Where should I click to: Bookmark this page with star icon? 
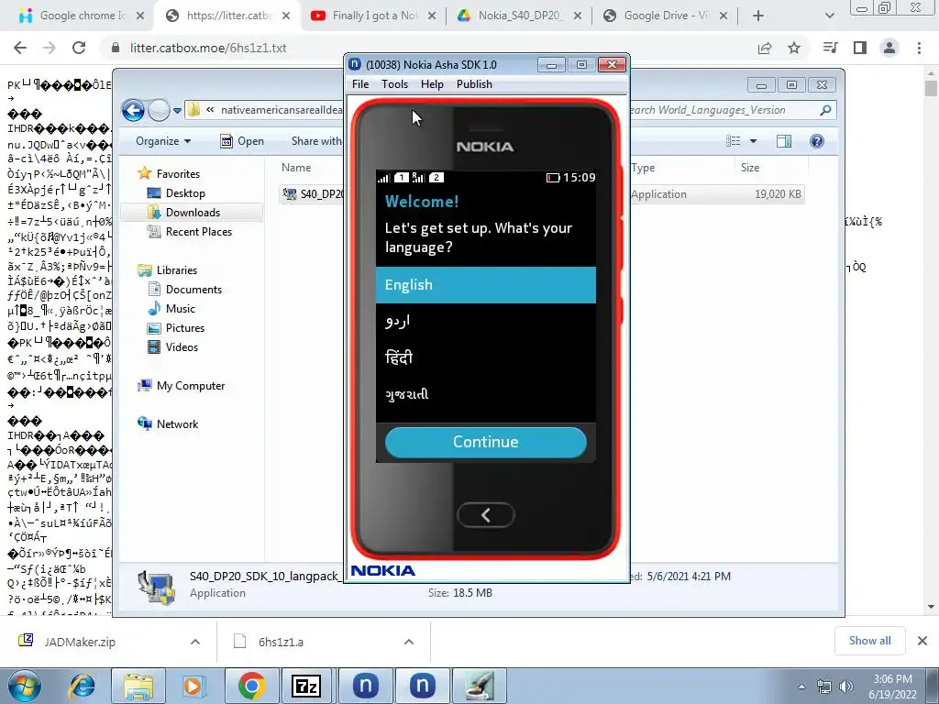[x=794, y=48]
